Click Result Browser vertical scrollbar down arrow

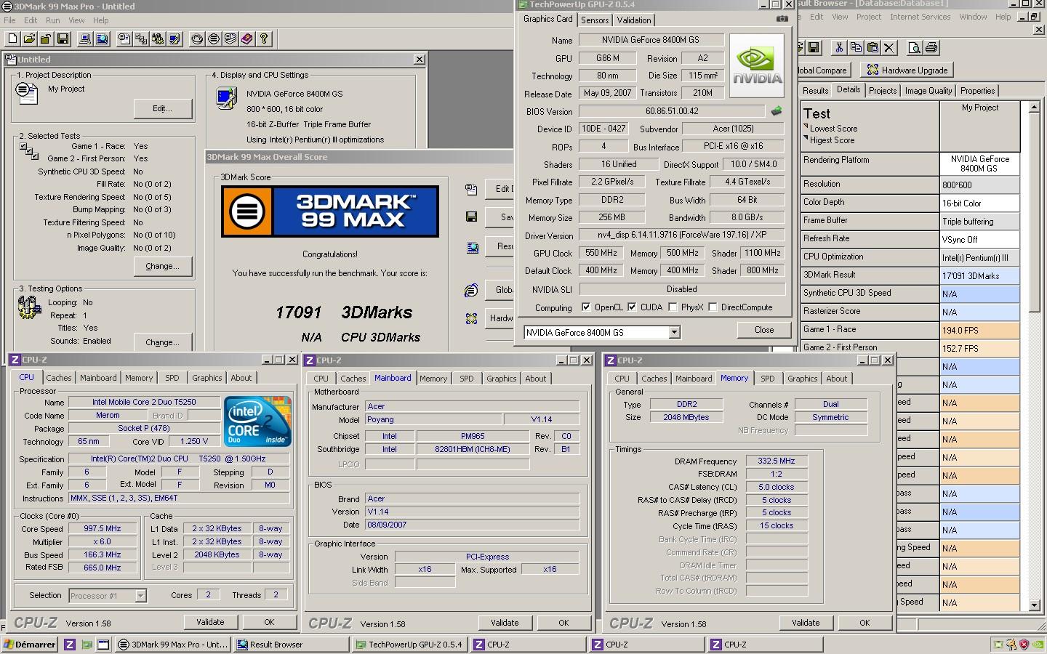1035,605
